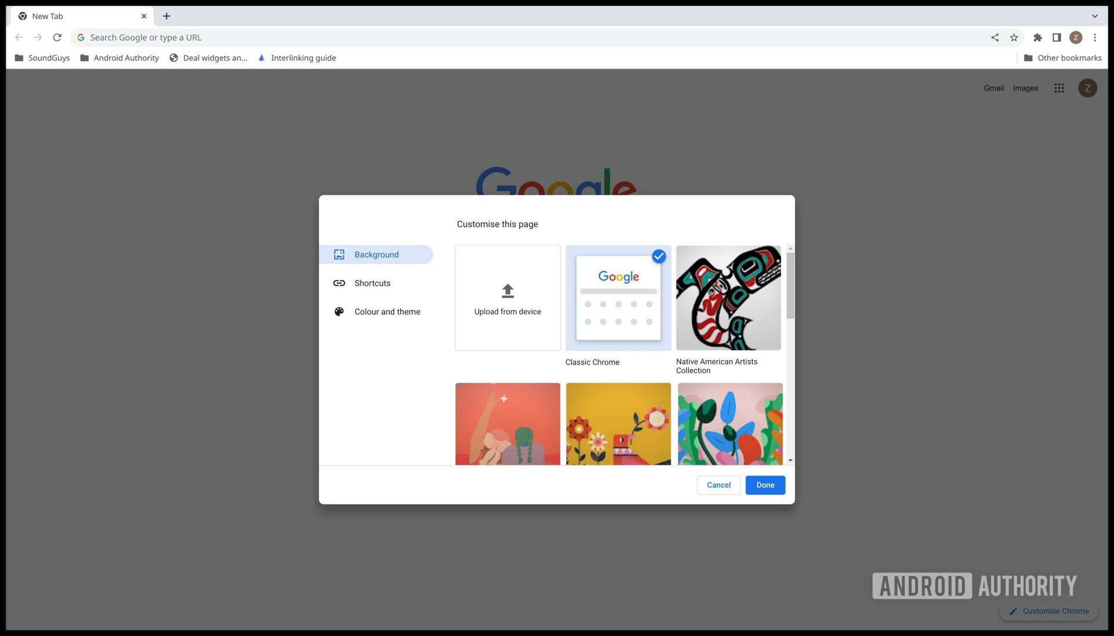Expand the tab search chevron
Screen dimensions: 1114x636
pos(1094,16)
